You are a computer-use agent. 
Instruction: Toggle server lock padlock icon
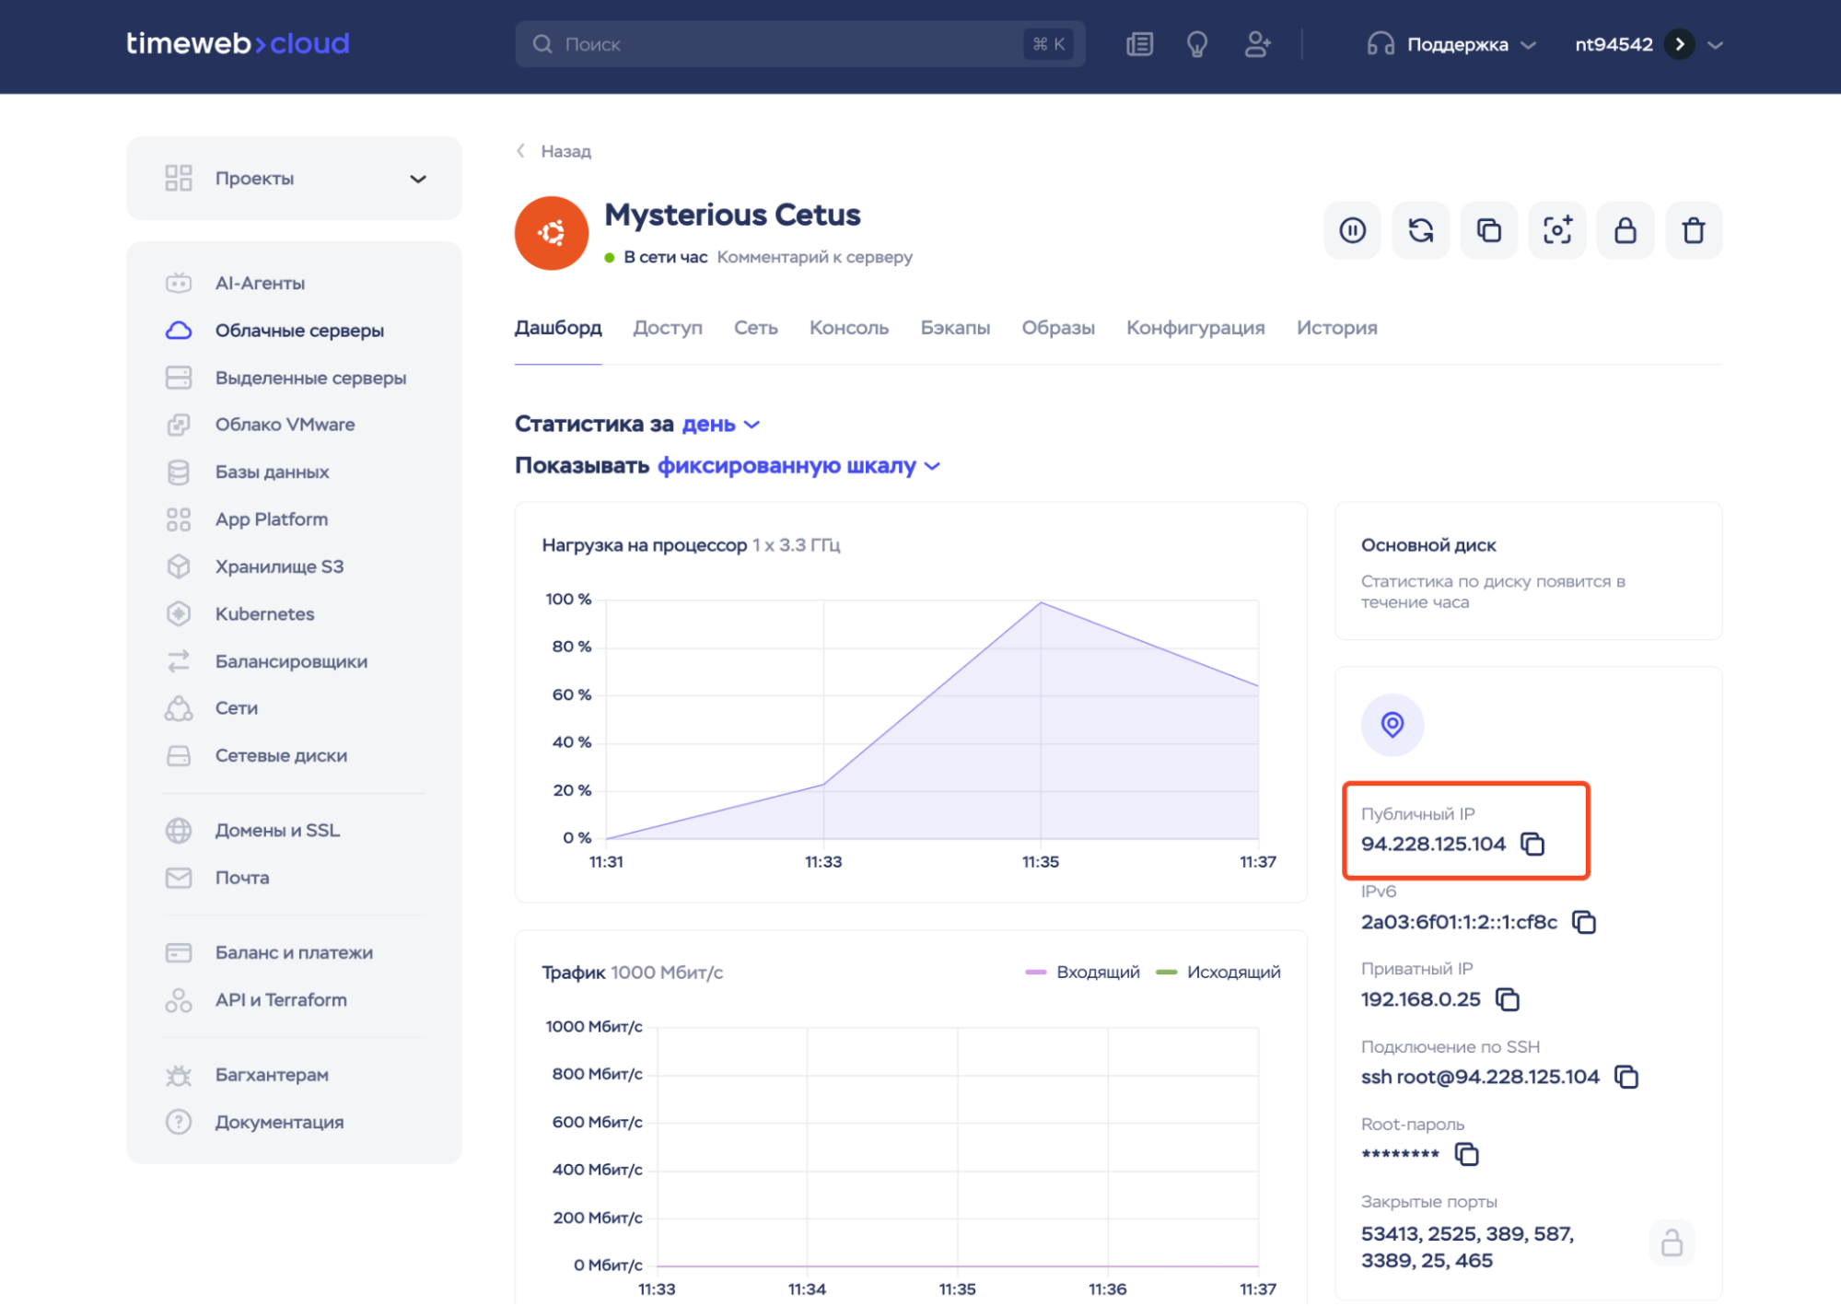[1625, 230]
